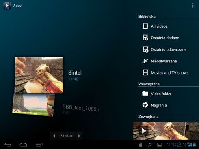The height and width of the screenshot is (149, 199).
Task: Click the Ostatnio odtwarzane film-play icon
Action: [145, 49]
